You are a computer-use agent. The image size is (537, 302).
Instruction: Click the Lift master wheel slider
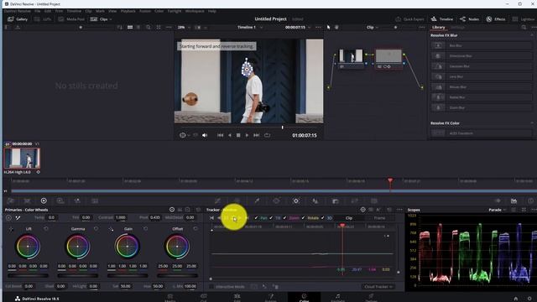tap(28, 275)
